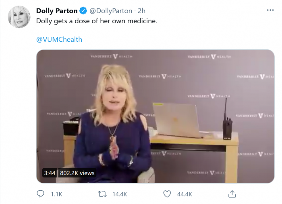
Task: Click the 44.4K likes count
Action: tap(185, 194)
